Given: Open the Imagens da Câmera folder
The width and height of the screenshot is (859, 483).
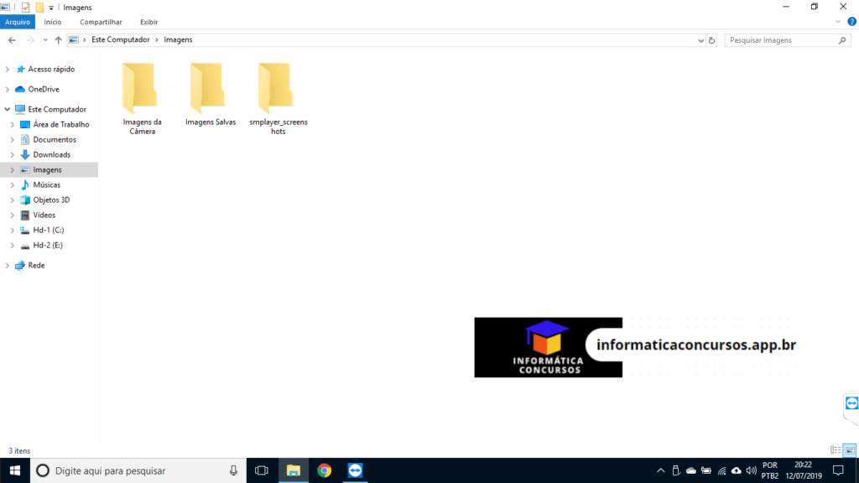Looking at the screenshot, I should coord(139,91).
